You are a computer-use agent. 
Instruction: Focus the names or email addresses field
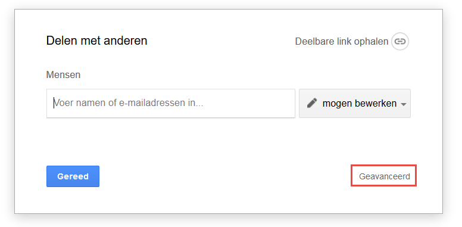tap(171, 103)
